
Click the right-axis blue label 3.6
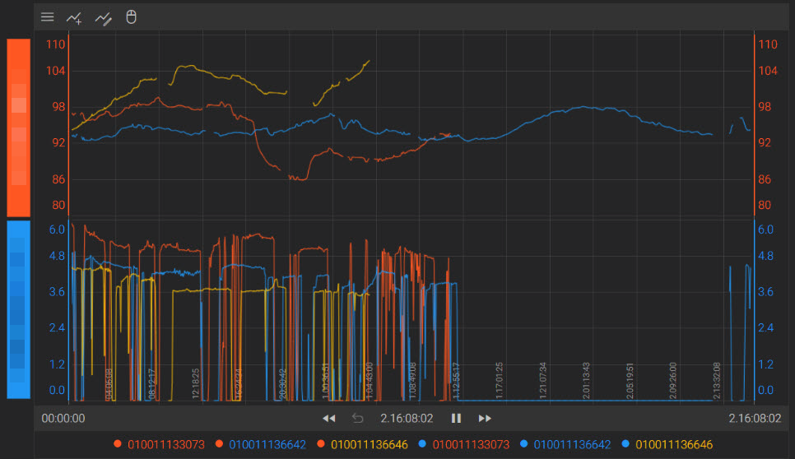(765, 292)
